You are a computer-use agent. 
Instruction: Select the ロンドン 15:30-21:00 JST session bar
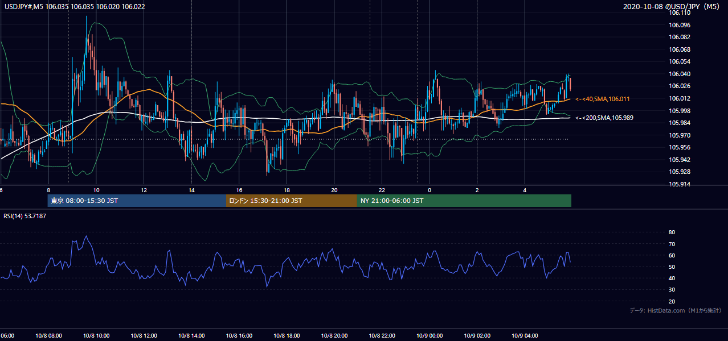(x=292, y=201)
